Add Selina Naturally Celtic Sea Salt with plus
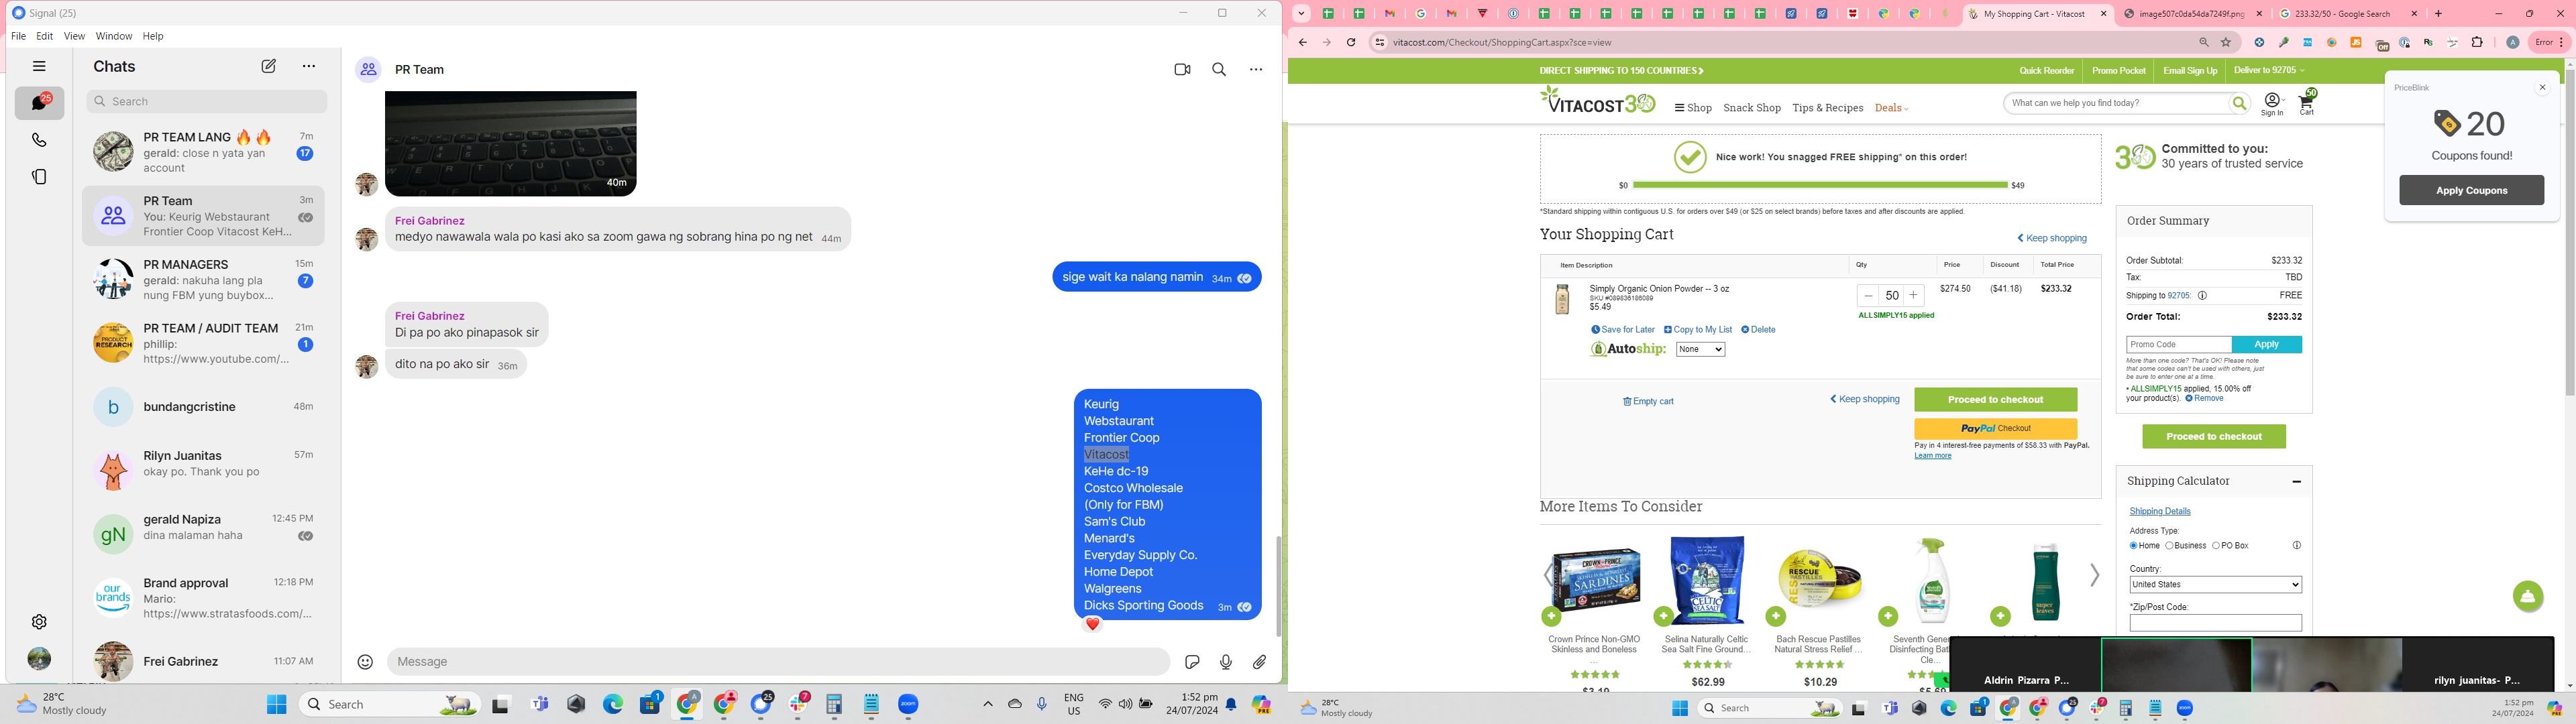The width and height of the screenshot is (2576, 724). click(1663, 617)
